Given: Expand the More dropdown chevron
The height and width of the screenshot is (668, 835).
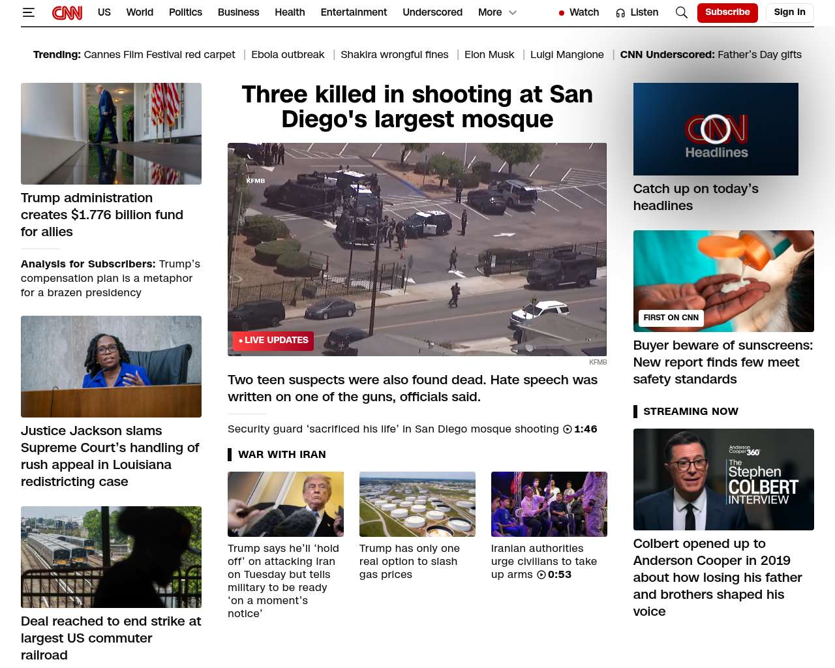Looking at the screenshot, I should pos(513,12).
